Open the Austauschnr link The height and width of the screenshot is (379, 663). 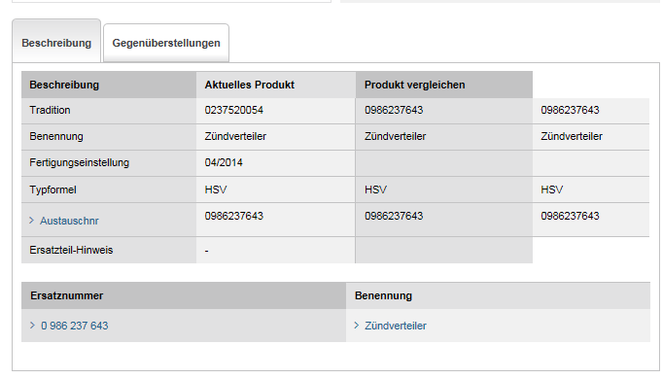tap(69, 221)
